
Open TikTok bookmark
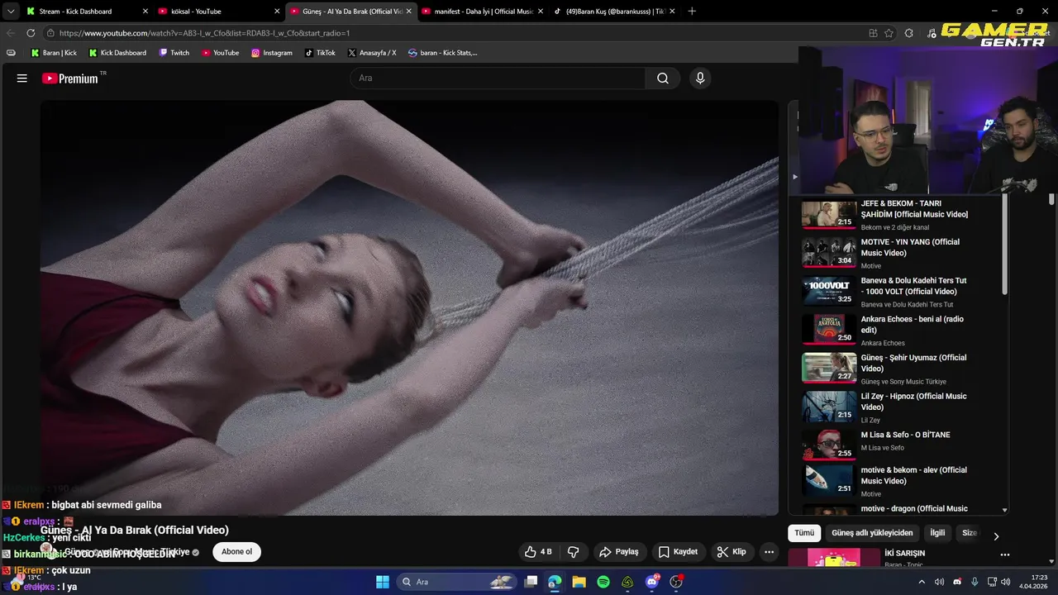[320, 53]
